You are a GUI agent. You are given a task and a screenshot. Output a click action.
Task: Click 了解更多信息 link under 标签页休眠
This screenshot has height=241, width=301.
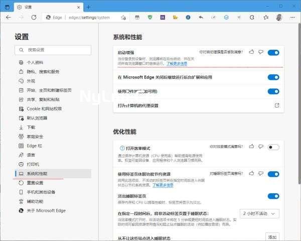(x=163, y=185)
